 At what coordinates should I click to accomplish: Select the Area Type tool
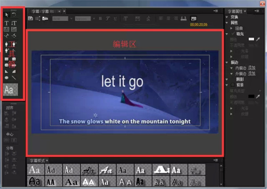pyautogui.click(x=7, y=29)
